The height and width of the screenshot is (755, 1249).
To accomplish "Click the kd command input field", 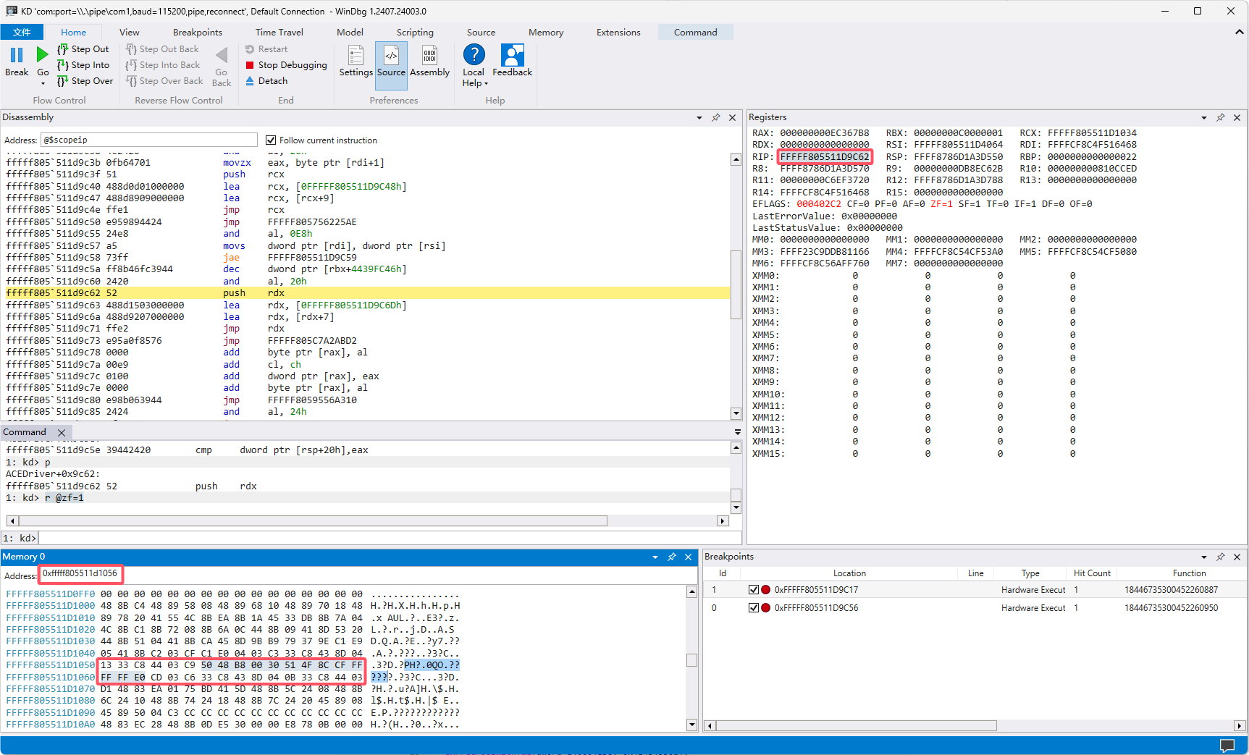I will pos(389,538).
